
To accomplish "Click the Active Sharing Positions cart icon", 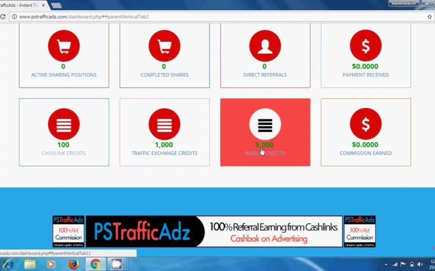I will click(x=64, y=46).
